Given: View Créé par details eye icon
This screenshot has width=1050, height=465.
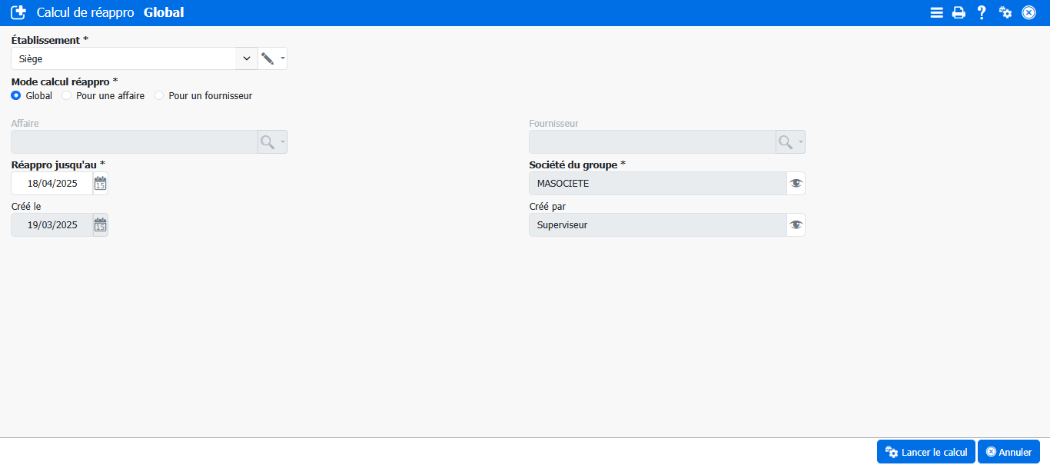Looking at the screenshot, I should click(796, 224).
